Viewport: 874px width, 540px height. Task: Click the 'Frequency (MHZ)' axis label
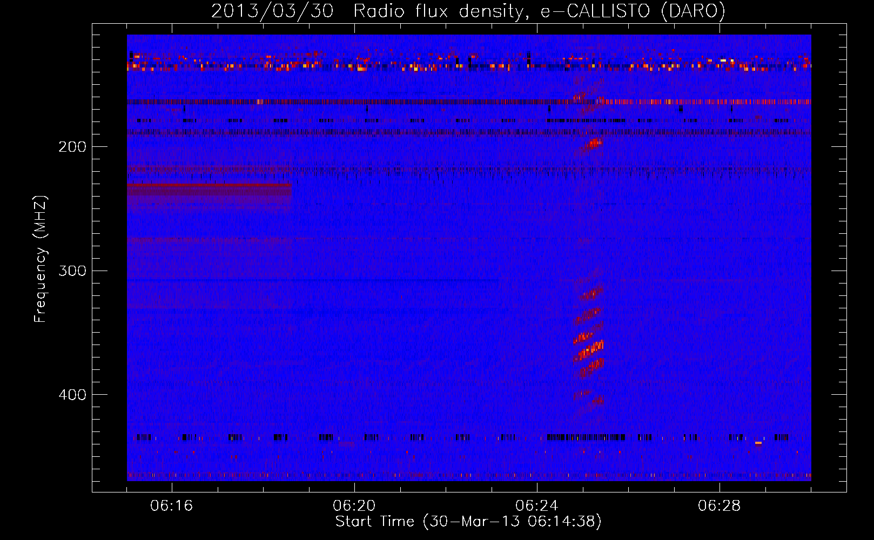coord(41,259)
